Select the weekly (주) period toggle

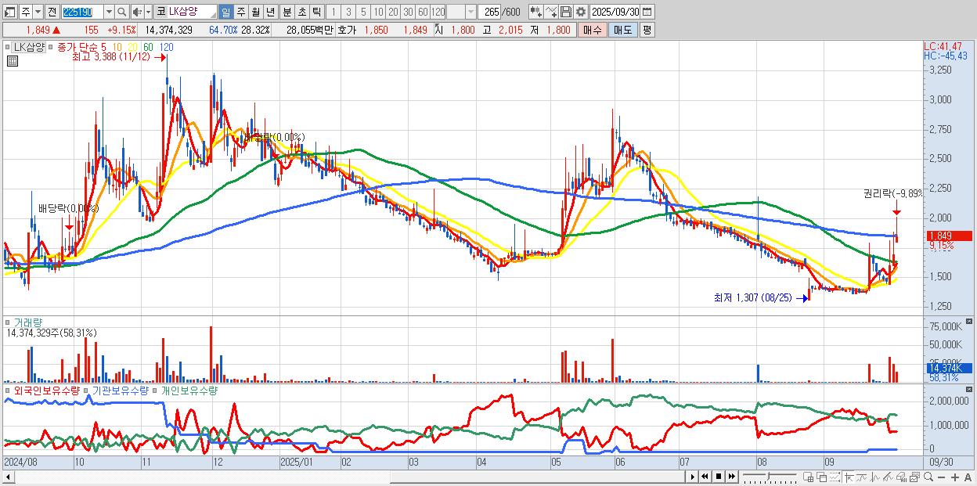click(x=240, y=12)
